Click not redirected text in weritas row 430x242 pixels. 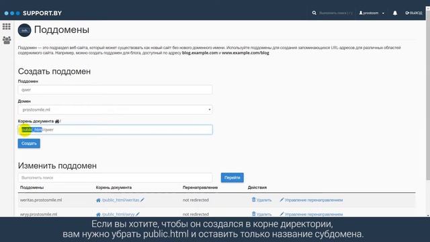point(196,200)
